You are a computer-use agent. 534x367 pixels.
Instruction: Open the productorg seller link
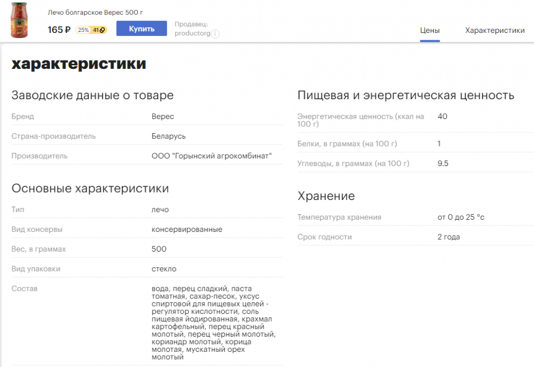(192, 33)
